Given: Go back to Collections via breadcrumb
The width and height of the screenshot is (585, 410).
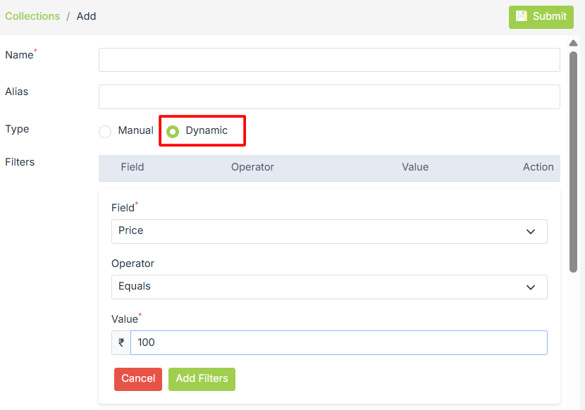Looking at the screenshot, I should pos(32,16).
